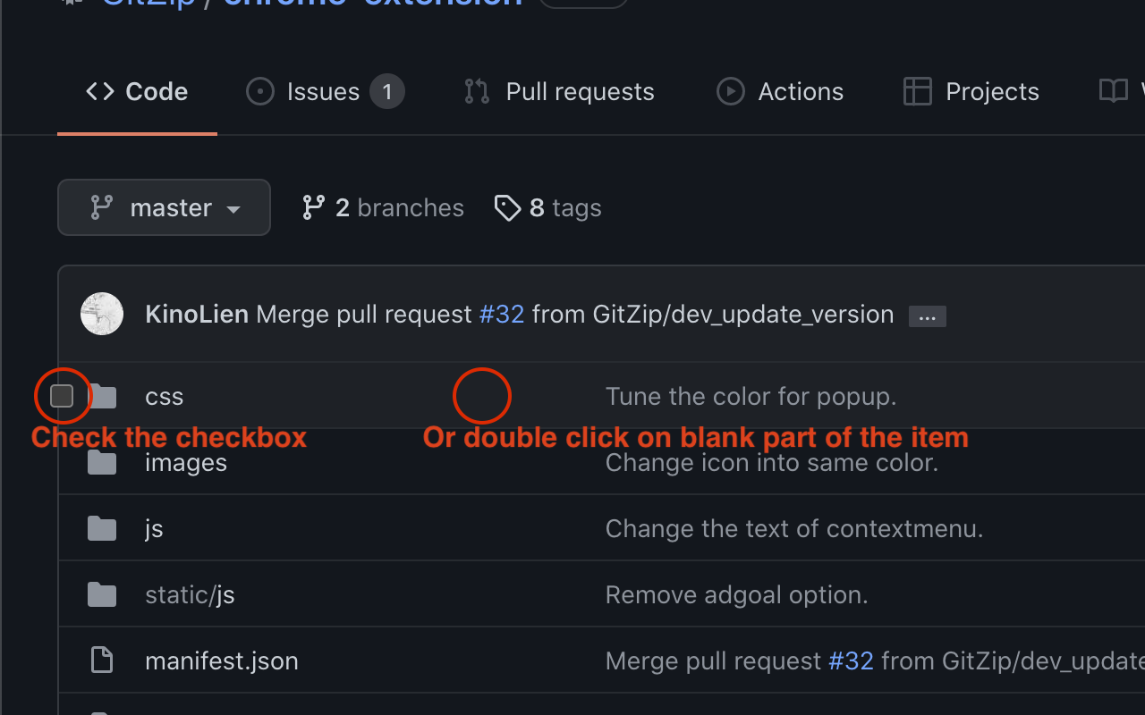
Task: Switch to the Pull requests tab
Action: click(x=580, y=90)
